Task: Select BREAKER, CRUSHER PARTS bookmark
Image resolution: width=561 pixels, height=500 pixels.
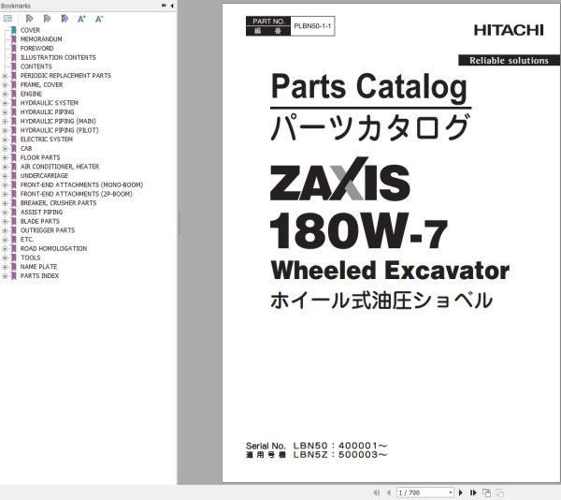Action: tap(58, 203)
